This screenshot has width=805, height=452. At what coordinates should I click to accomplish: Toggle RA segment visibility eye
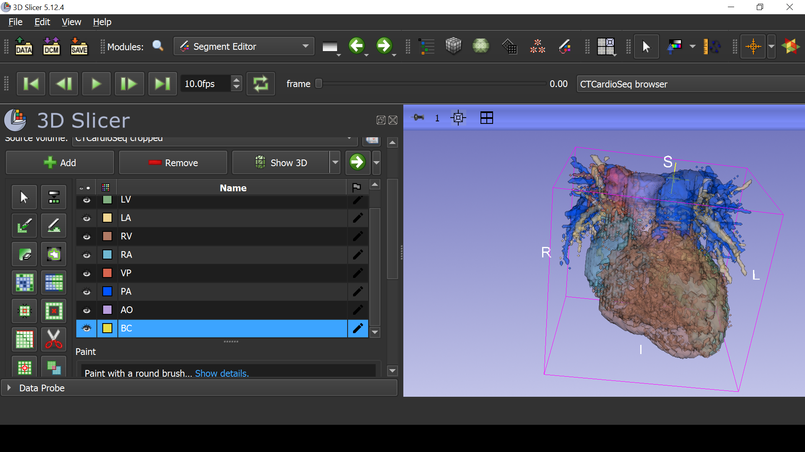coord(87,255)
